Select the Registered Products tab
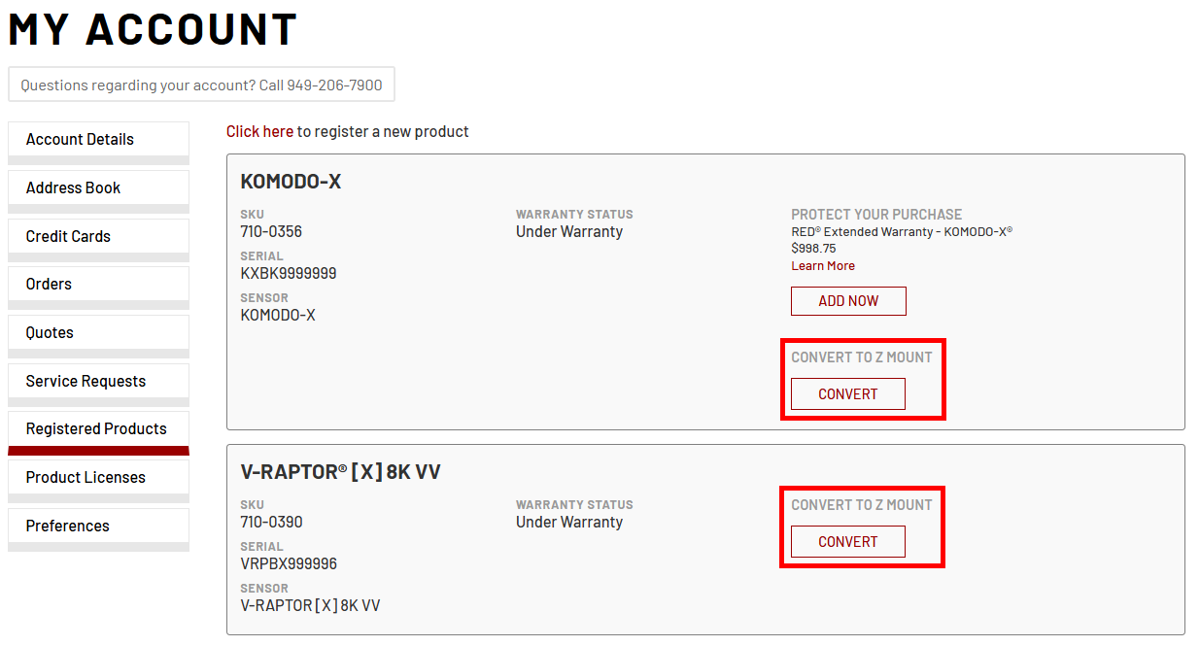This screenshot has height=646, width=1200. click(x=96, y=428)
